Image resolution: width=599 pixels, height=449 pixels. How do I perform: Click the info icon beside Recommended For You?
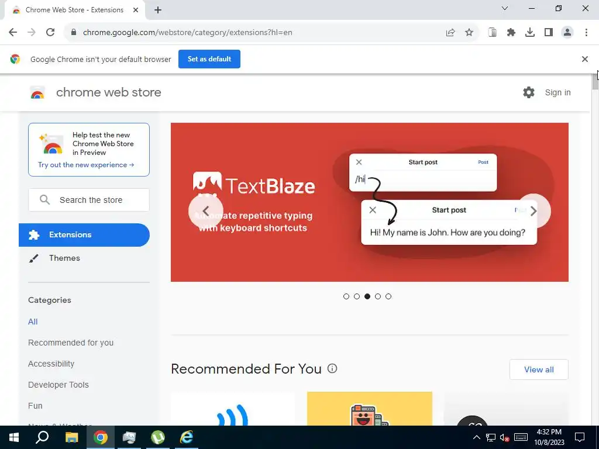(x=332, y=369)
